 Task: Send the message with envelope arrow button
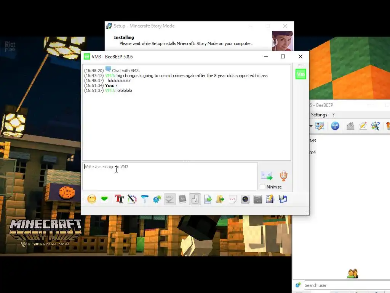point(267,175)
